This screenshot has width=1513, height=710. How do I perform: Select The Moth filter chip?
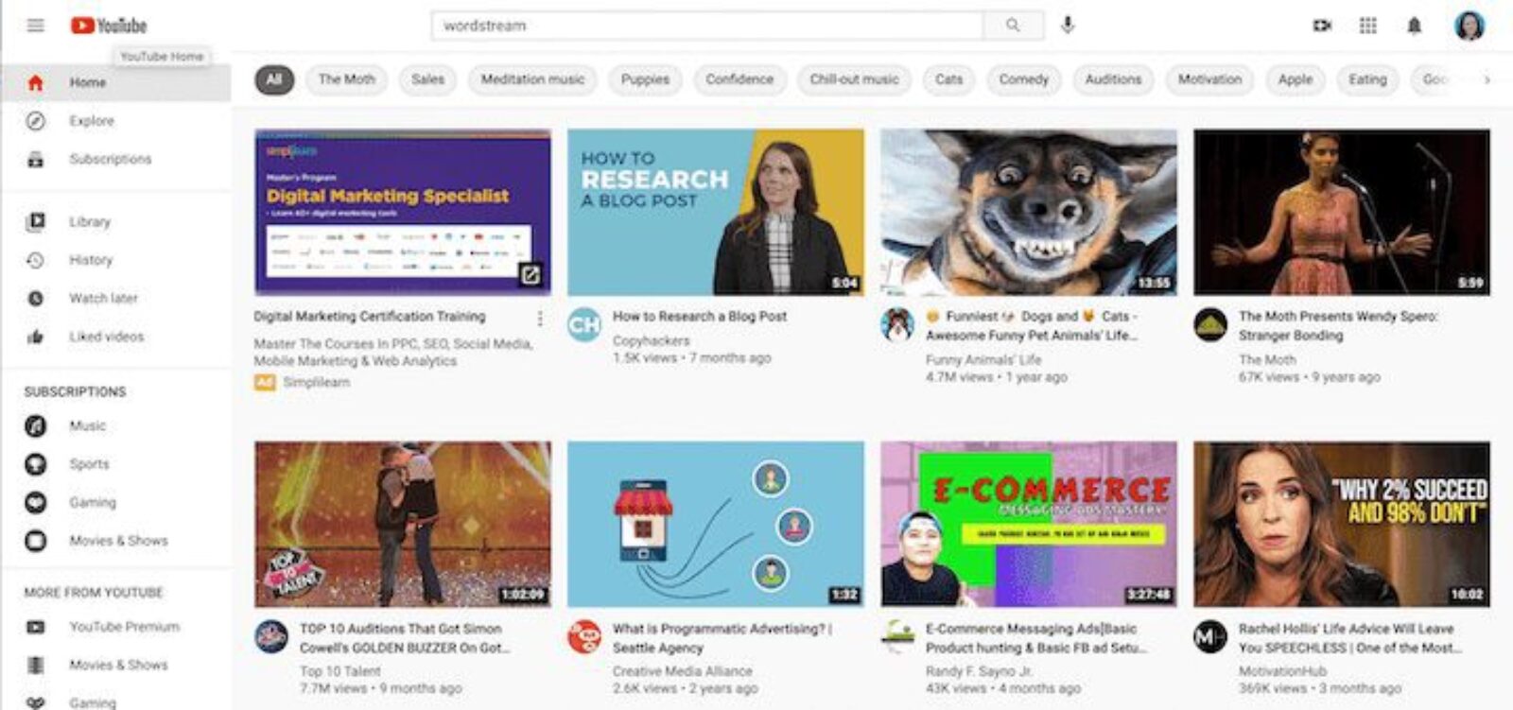coord(346,79)
